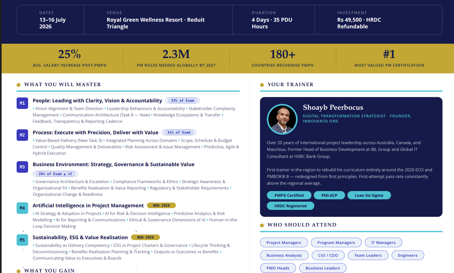The height and width of the screenshot is (273, 454).
Task: Click the 4 Days · 35 PDU Hours text
Action: point(272,23)
